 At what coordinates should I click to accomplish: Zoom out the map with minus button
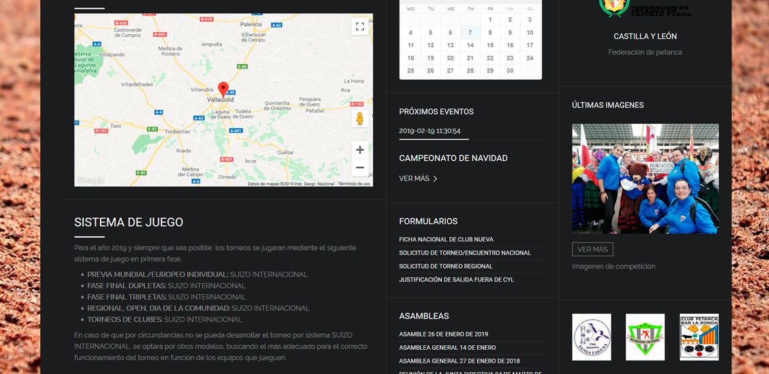[360, 168]
